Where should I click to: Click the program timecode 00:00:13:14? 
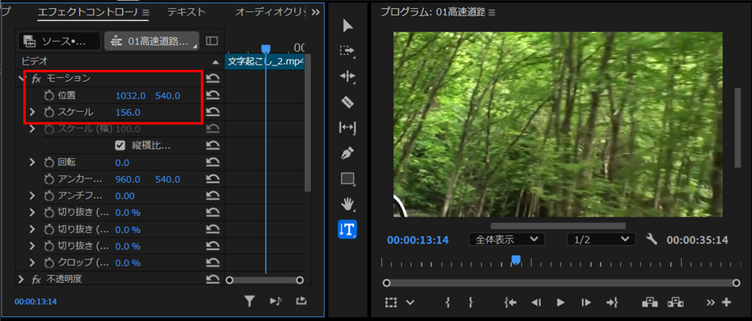pyautogui.click(x=418, y=240)
